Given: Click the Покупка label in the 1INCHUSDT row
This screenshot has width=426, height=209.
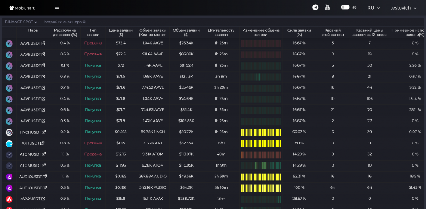Looking at the screenshot, I should click(93, 132).
